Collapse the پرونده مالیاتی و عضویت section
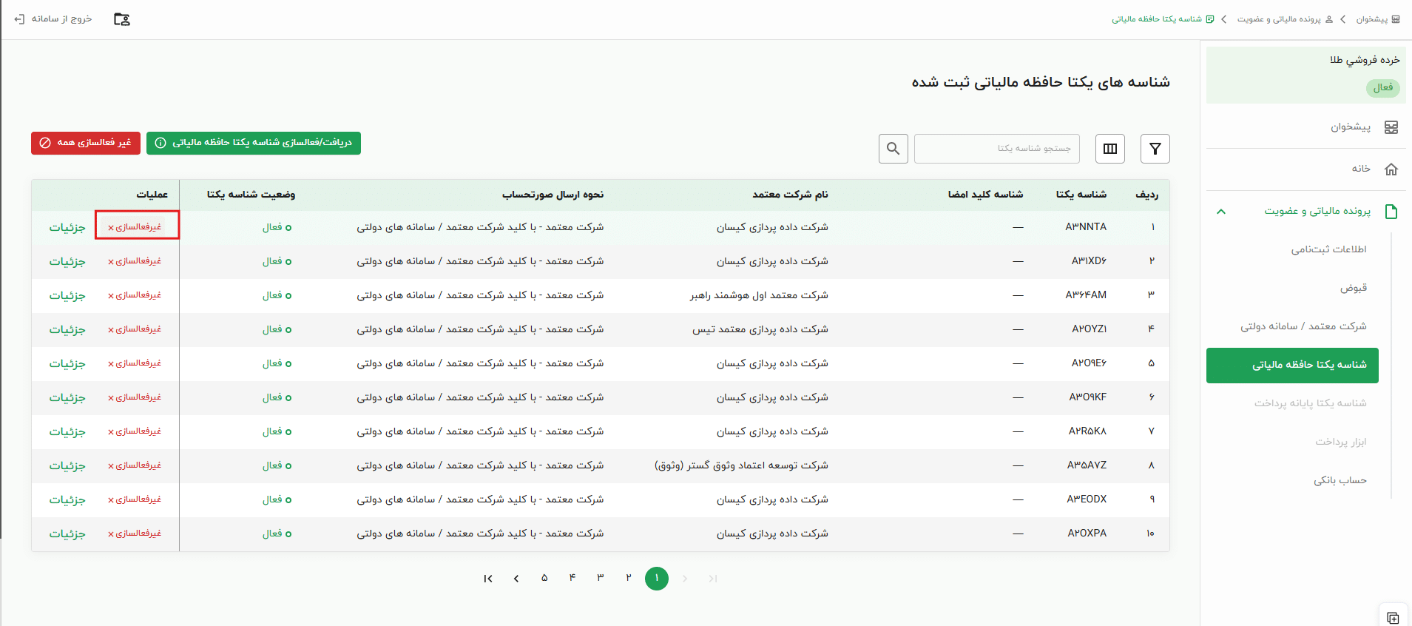The image size is (1412, 626). pos(1221,212)
